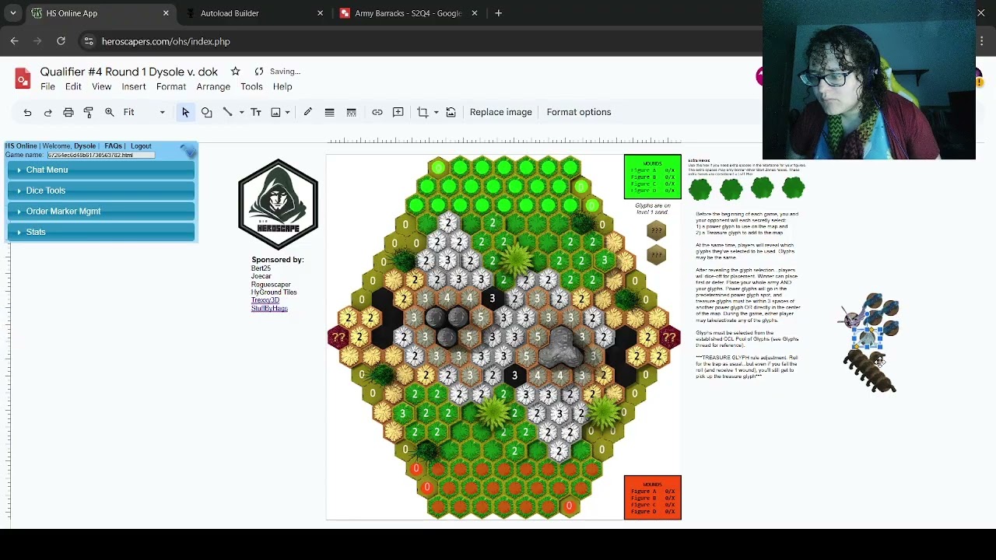This screenshot has height=560, width=996.
Task: Log out of HS Online
Action: 141,146
